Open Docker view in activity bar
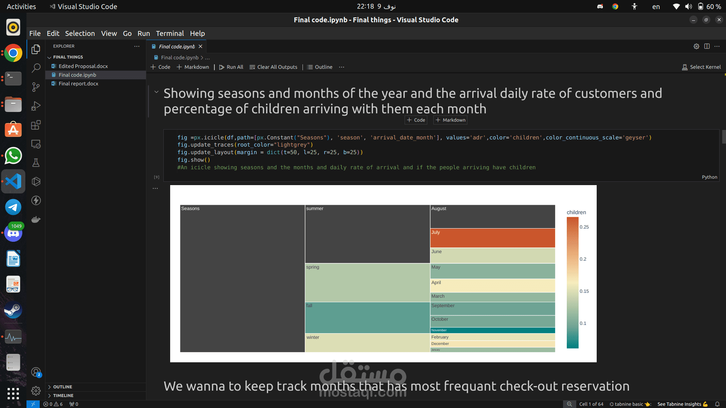Screen dimensions: 726x408 click(36, 219)
